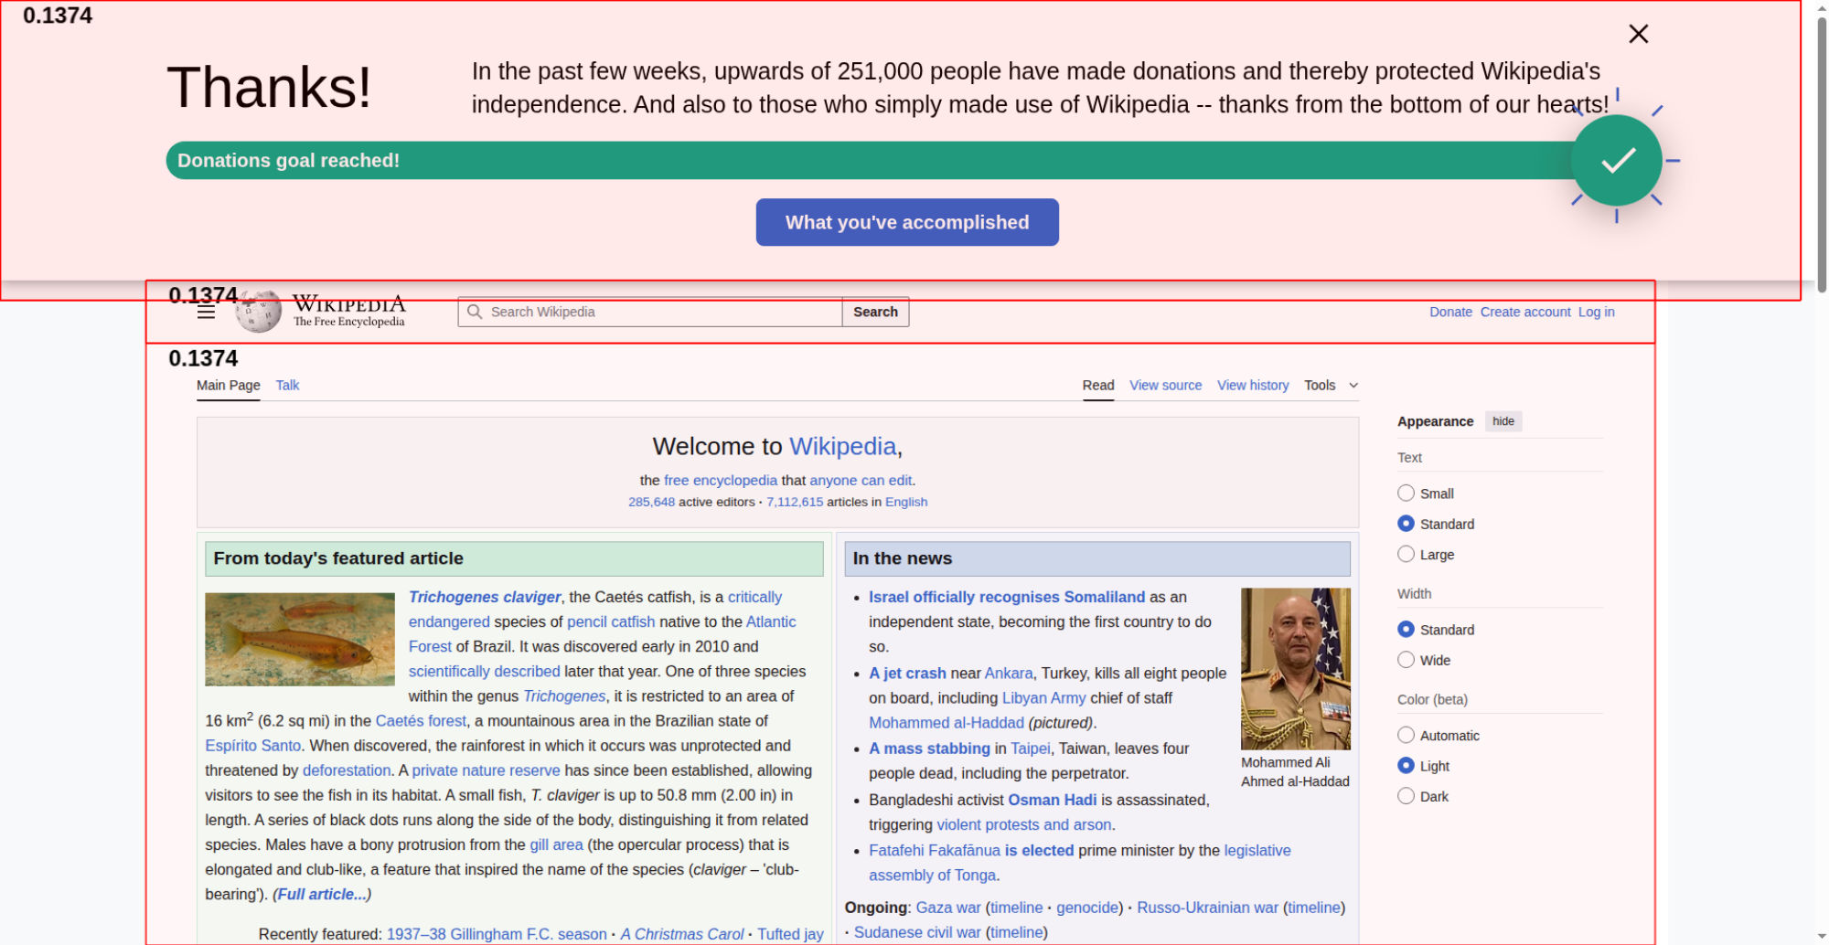This screenshot has width=1829, height=945.
Task: Click the Search button
Action: tap(875, 312)
